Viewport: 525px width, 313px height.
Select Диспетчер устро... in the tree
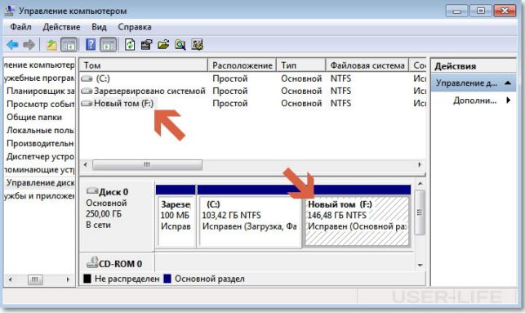click(41, 157)
